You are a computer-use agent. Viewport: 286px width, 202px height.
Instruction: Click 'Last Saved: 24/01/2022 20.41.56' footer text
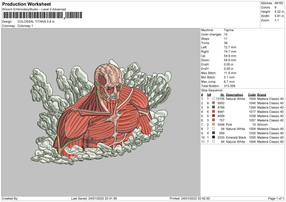[x=94, y=199]
